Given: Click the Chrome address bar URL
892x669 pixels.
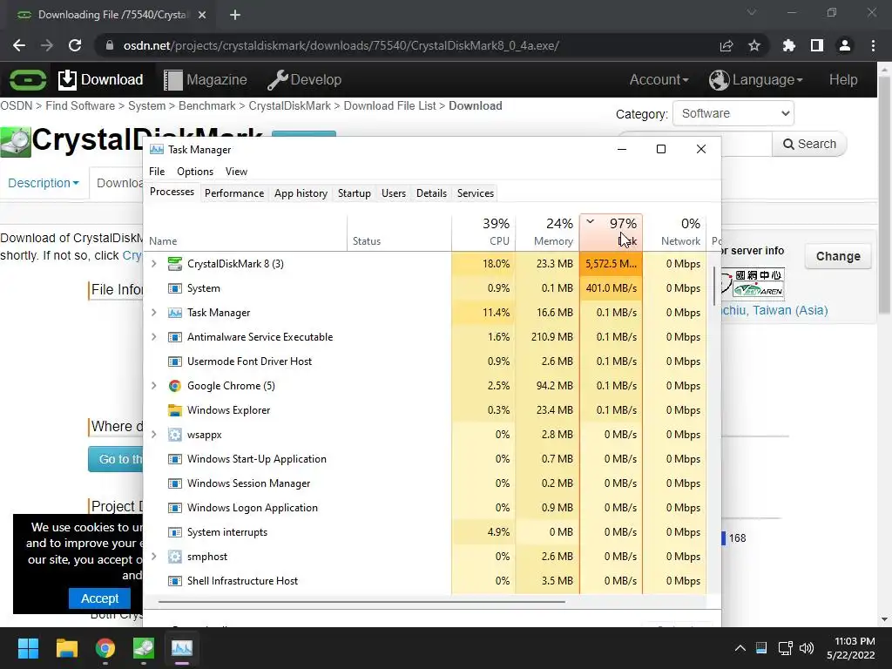Looking at the screenshot, I should click(x=341, y=45).
